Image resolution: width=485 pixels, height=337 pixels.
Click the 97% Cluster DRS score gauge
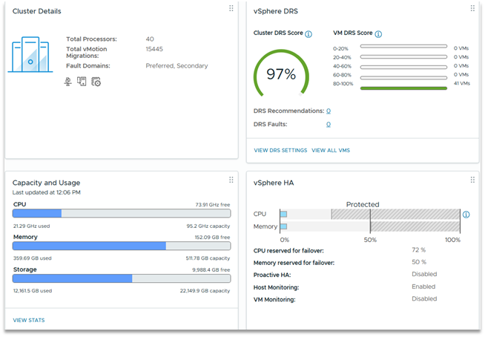click(281, 73)
